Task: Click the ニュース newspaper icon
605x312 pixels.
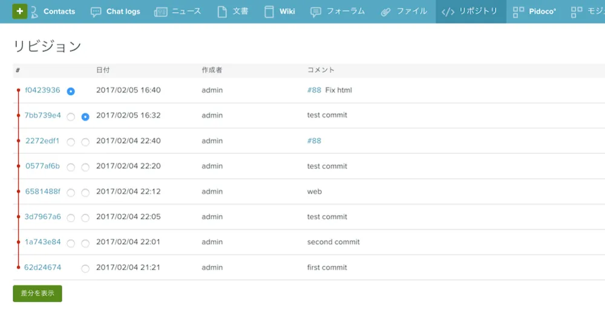Action: pyautogui.click(x=161, y=12)
